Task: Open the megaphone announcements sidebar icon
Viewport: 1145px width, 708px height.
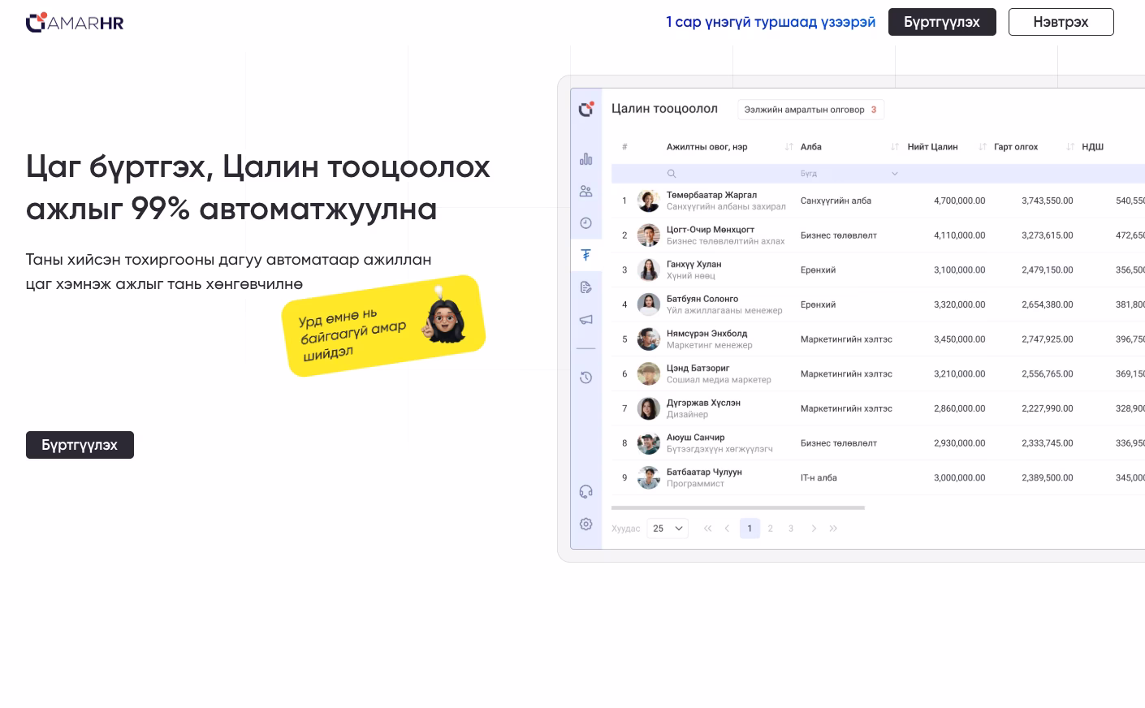Action: point(585,320)
